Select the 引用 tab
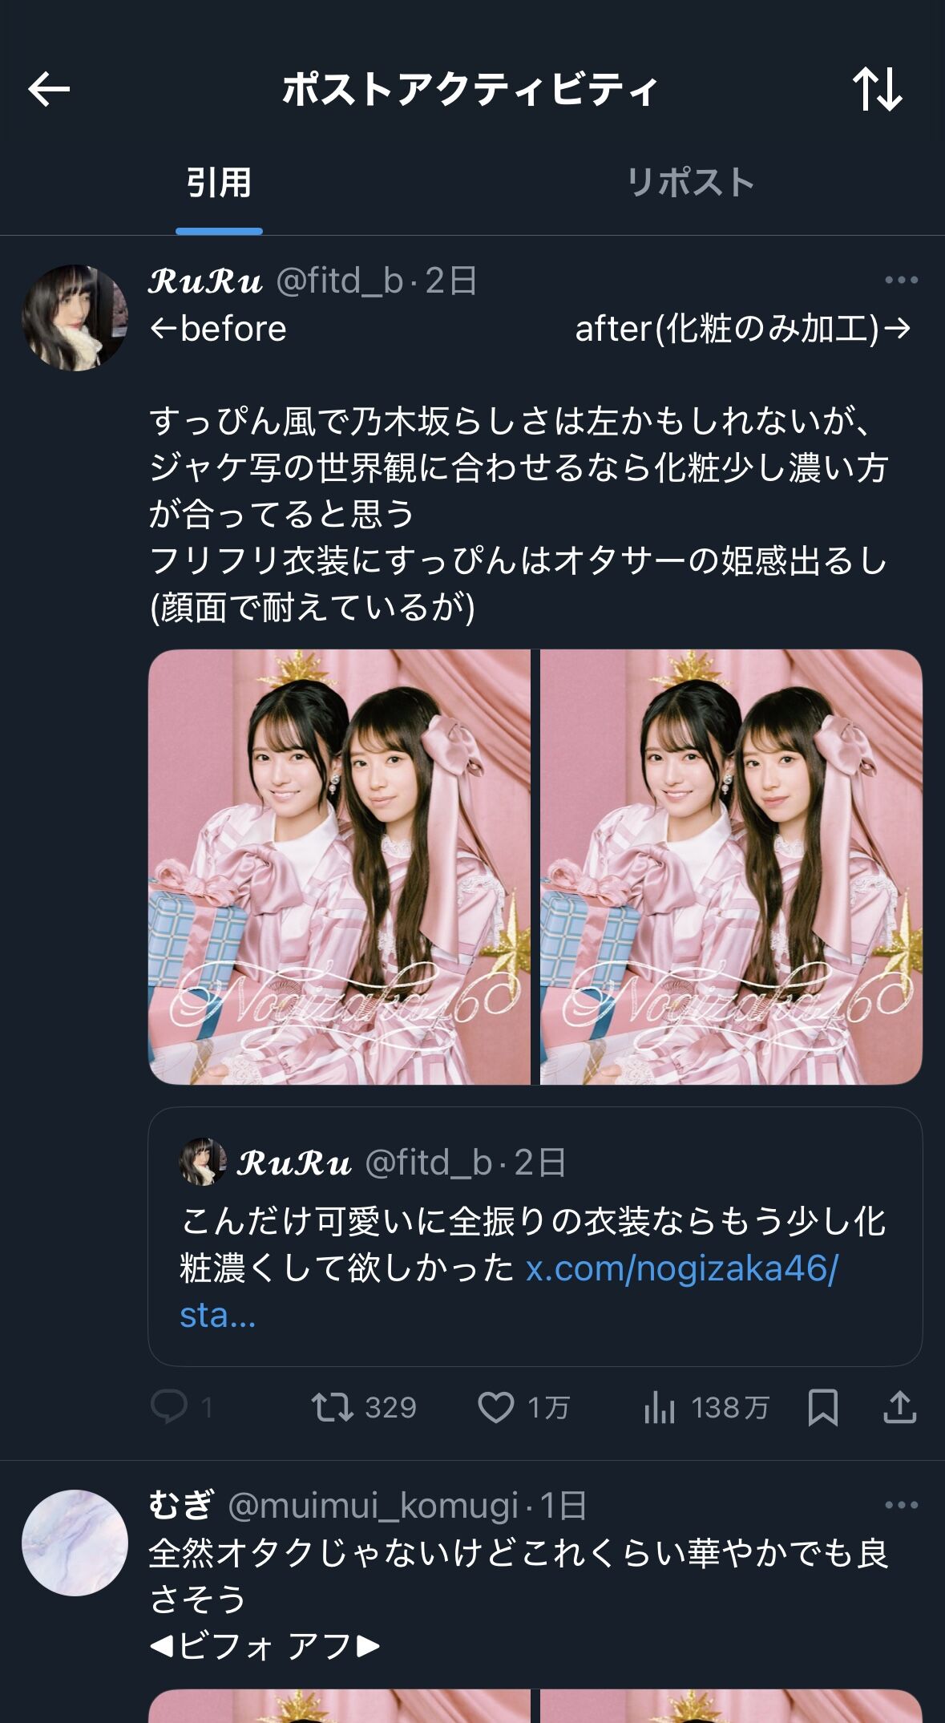Screen dimensions: 945x1723 coord(219,183)
